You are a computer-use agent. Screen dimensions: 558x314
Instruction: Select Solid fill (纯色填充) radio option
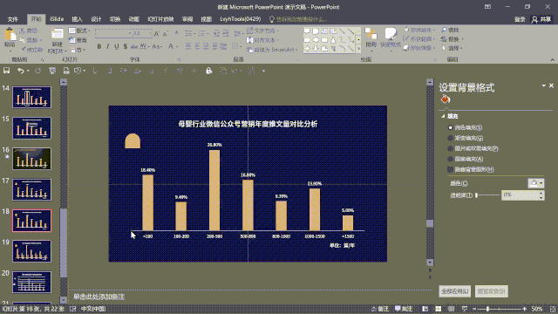(x=451, y=127)
